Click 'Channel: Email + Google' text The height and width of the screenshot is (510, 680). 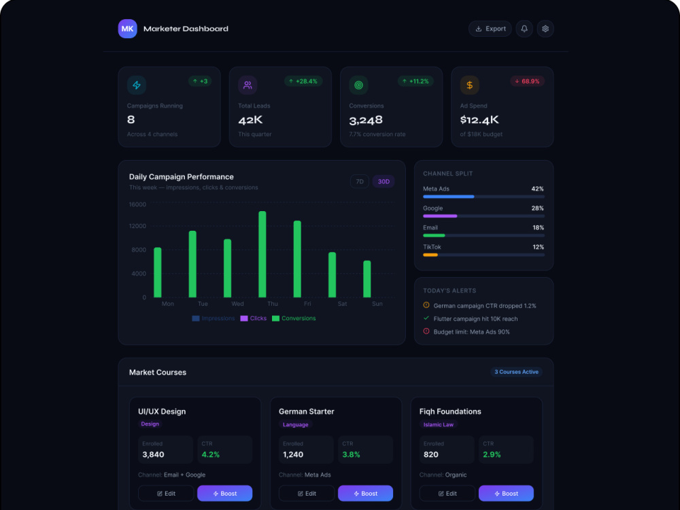click(x=172, y=475)
